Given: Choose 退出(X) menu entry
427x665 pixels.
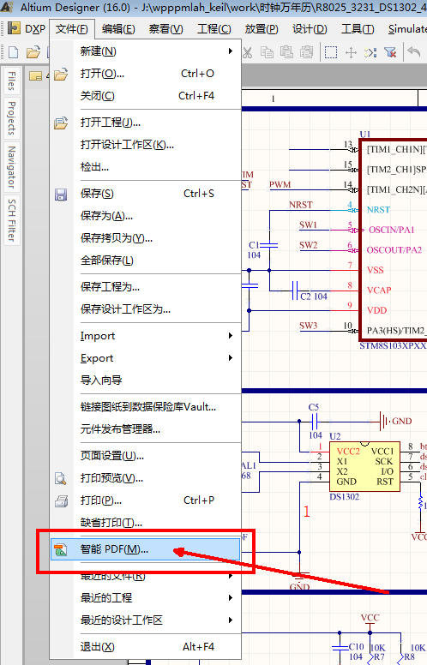Looking at the screenshot, I should tap(146, 647).
